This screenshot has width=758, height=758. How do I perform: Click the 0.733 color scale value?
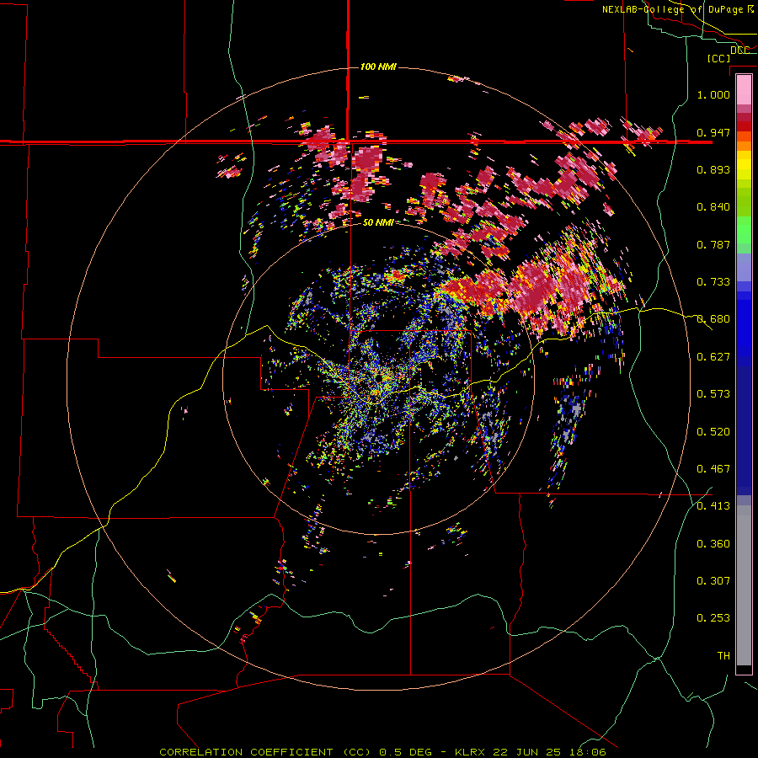coord(713,282)
